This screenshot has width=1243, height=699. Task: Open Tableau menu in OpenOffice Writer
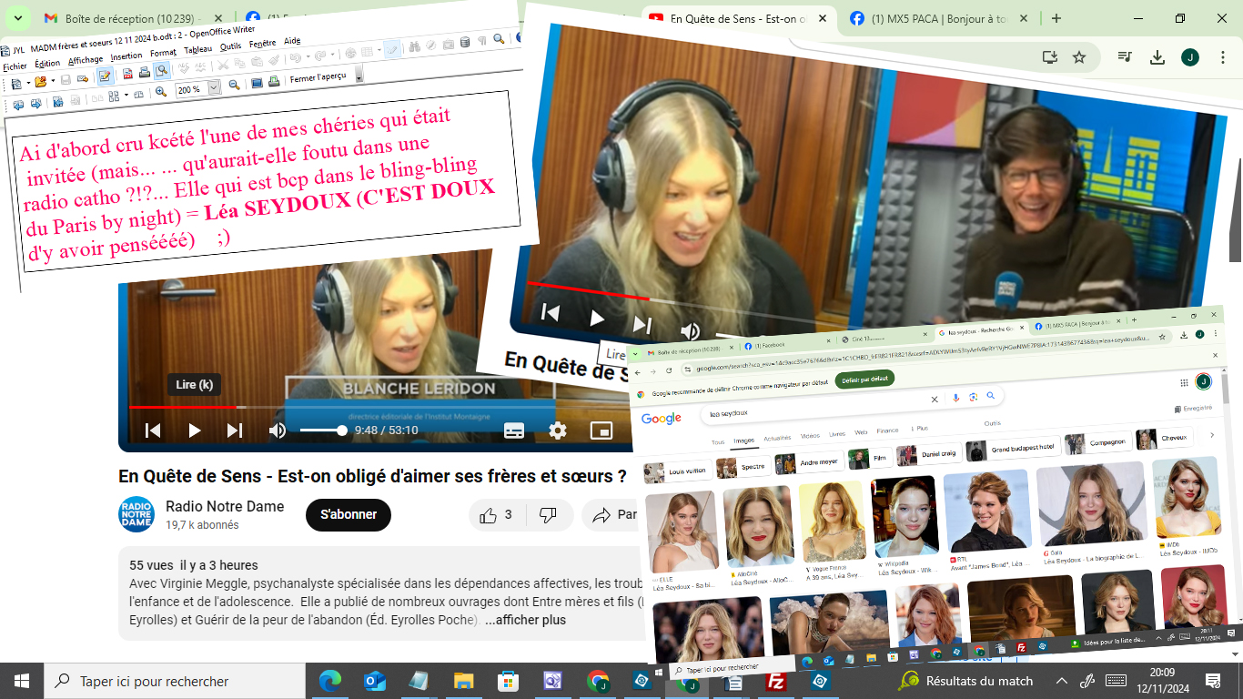197,49
